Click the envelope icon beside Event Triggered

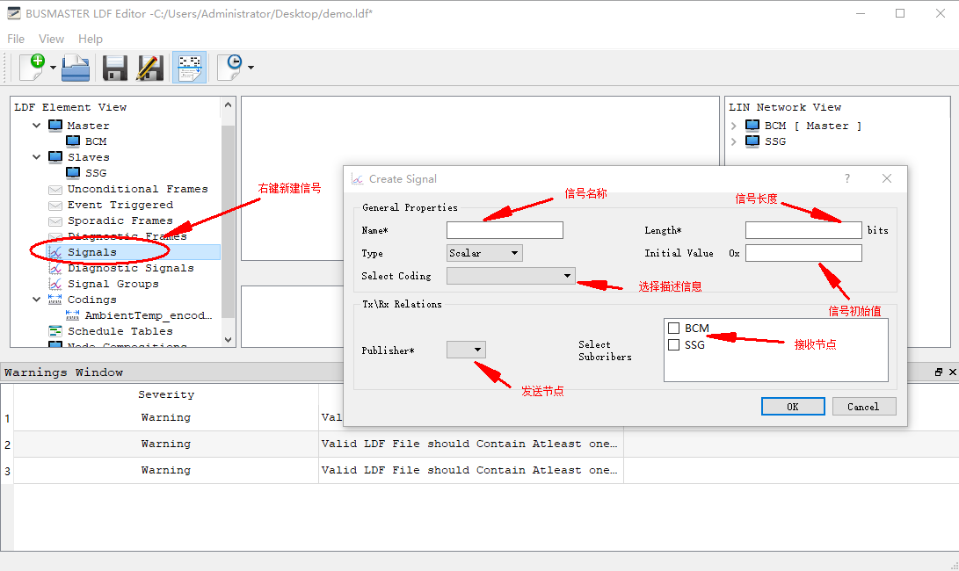coord(55,206)
